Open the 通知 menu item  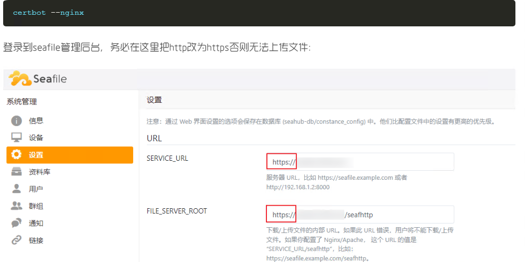tap(69, 224)
